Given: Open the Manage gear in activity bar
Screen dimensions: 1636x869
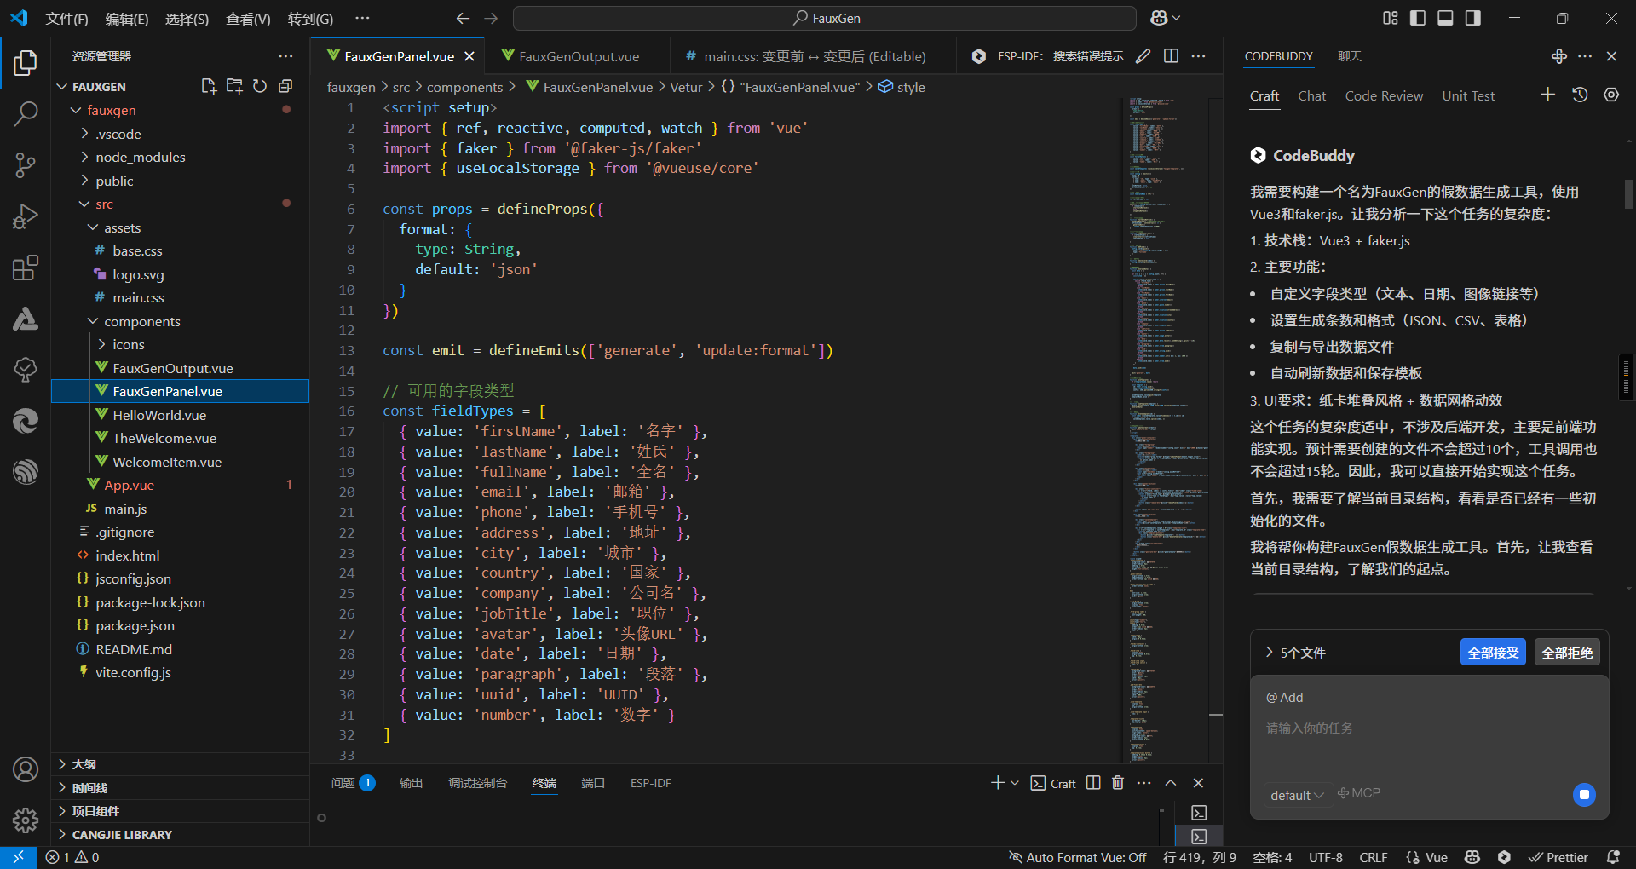Looking at the screenshot, I should [x=26, y=820].
